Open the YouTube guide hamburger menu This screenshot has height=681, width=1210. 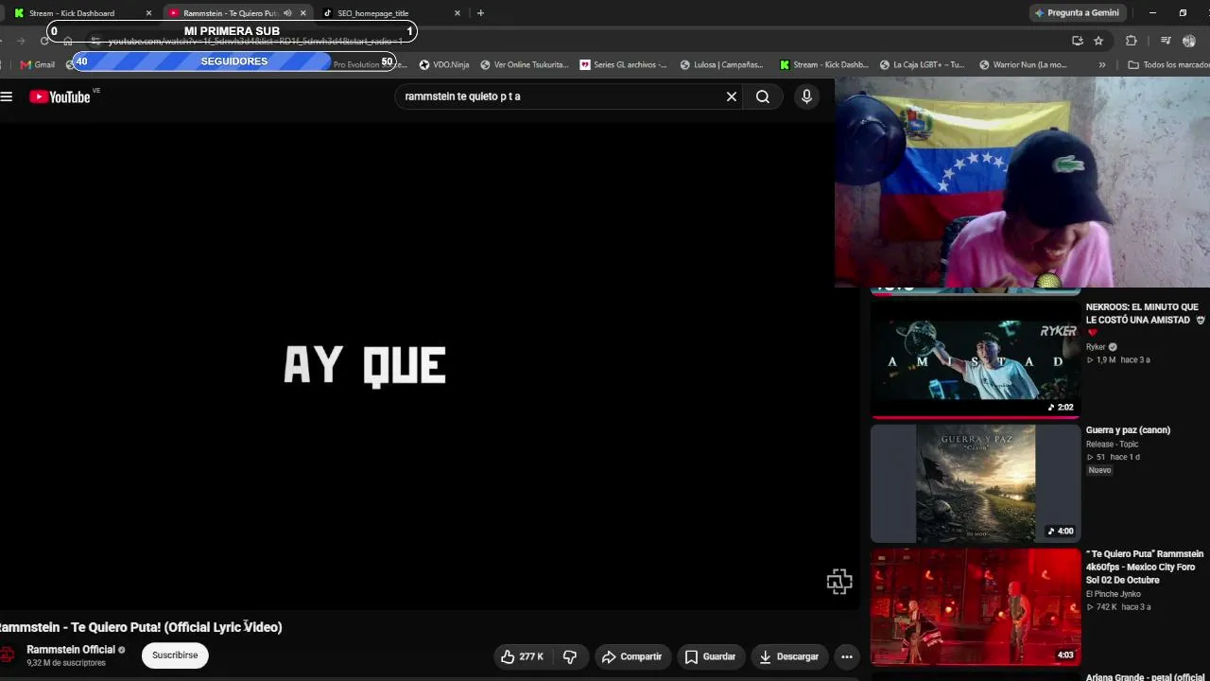[x=7, y=96]
